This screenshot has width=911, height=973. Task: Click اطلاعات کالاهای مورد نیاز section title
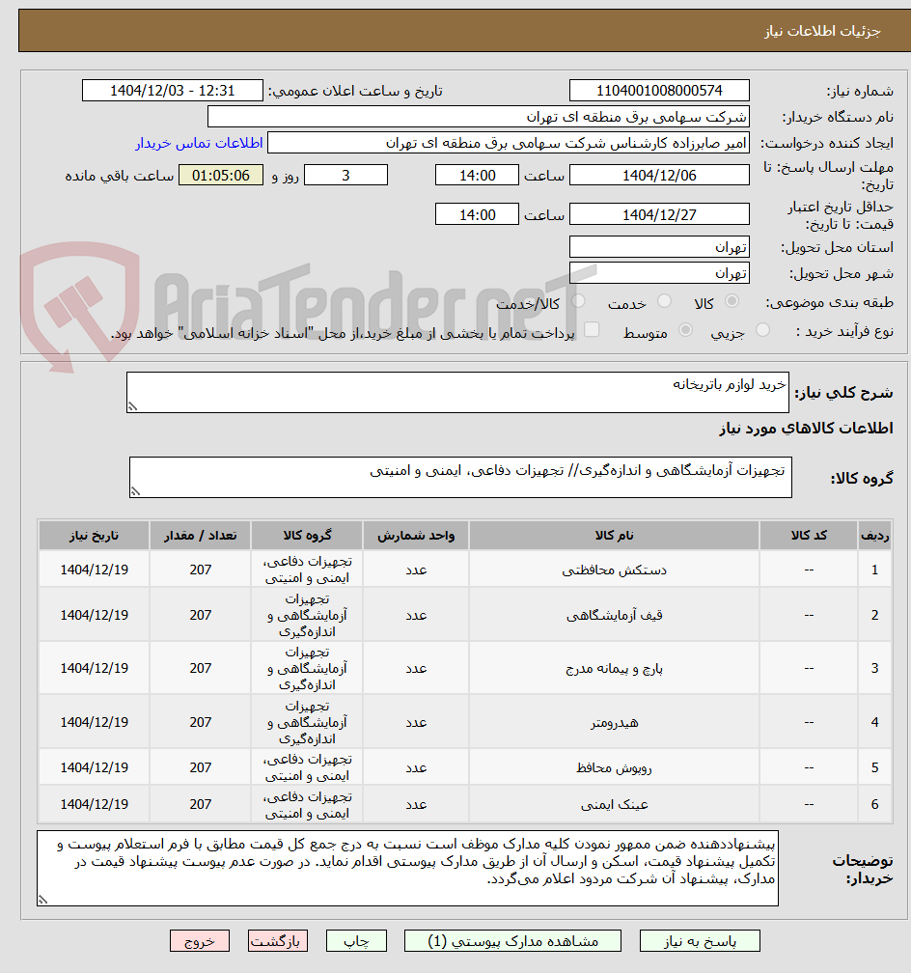coord(806,429)
